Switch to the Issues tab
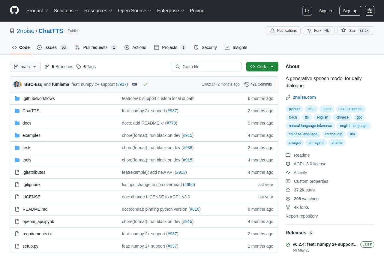Viewport: 384px width, 256px height. [52, 47]
